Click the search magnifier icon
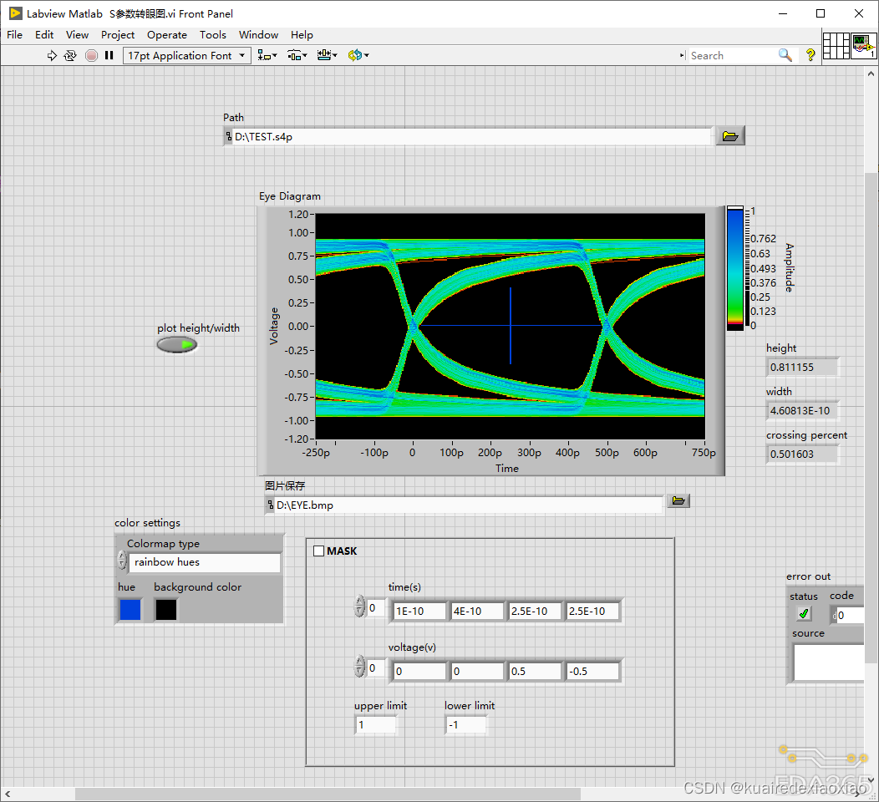This screenshot has width=879, height=802. point(785,55)
